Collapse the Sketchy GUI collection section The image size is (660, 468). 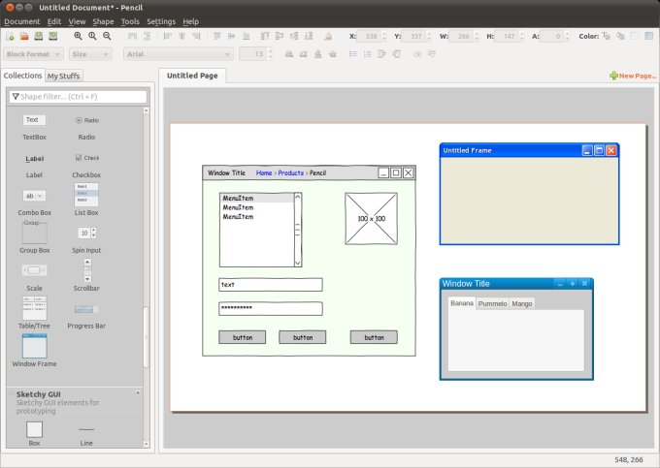[x=138, y=394]
